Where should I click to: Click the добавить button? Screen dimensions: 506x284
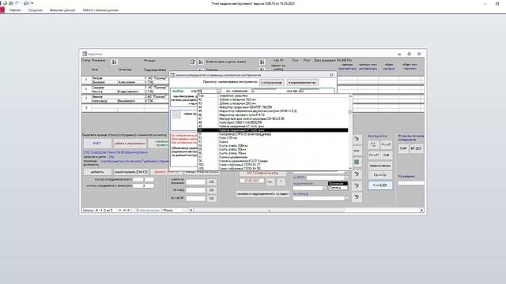coord(97,172)
